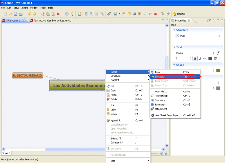Open the image icon dropdown arrow
This screenshot has width=226, height=163.
(x=119, y=14)
